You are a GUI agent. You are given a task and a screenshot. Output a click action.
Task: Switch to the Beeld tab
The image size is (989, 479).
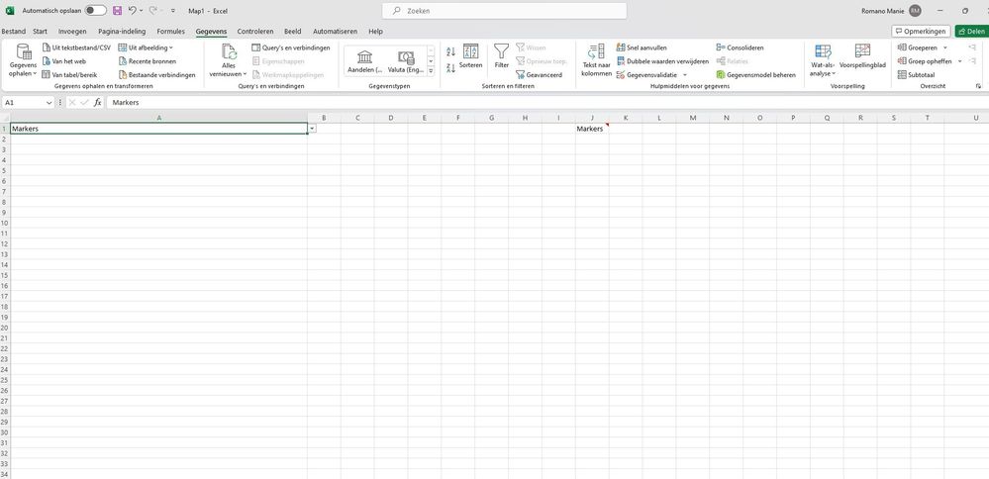pos(293,31)
